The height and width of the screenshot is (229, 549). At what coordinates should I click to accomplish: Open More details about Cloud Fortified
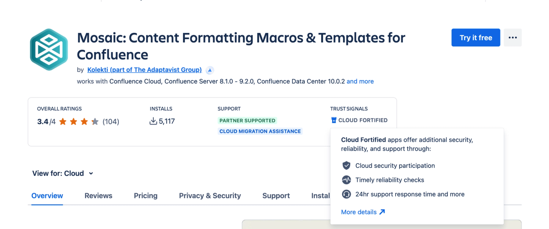363,212
